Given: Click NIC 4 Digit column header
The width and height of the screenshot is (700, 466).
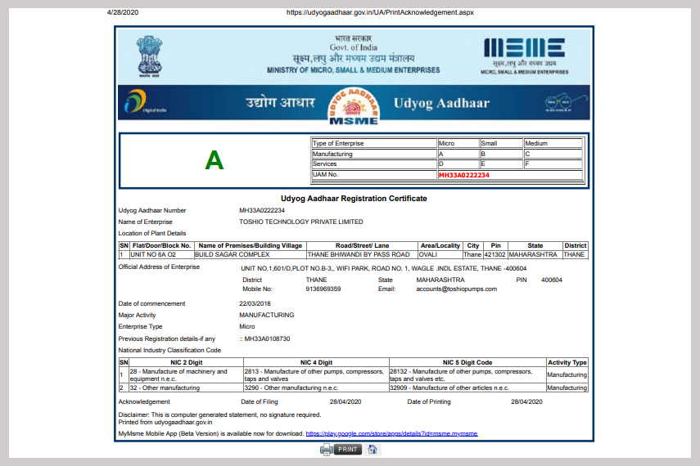Looking at the screenshot, I should coord(316,362).
